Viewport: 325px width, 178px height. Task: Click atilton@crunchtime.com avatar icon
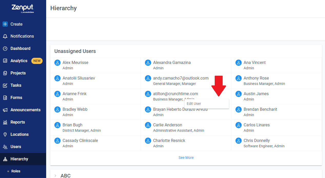[148, 94]
